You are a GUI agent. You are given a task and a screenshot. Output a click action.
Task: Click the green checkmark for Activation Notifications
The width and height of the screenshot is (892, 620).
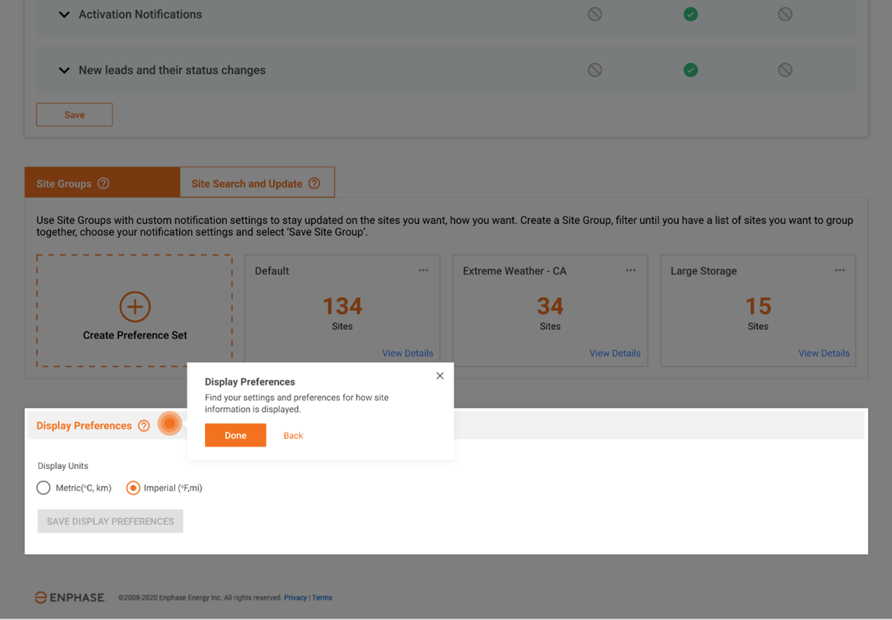690,13
